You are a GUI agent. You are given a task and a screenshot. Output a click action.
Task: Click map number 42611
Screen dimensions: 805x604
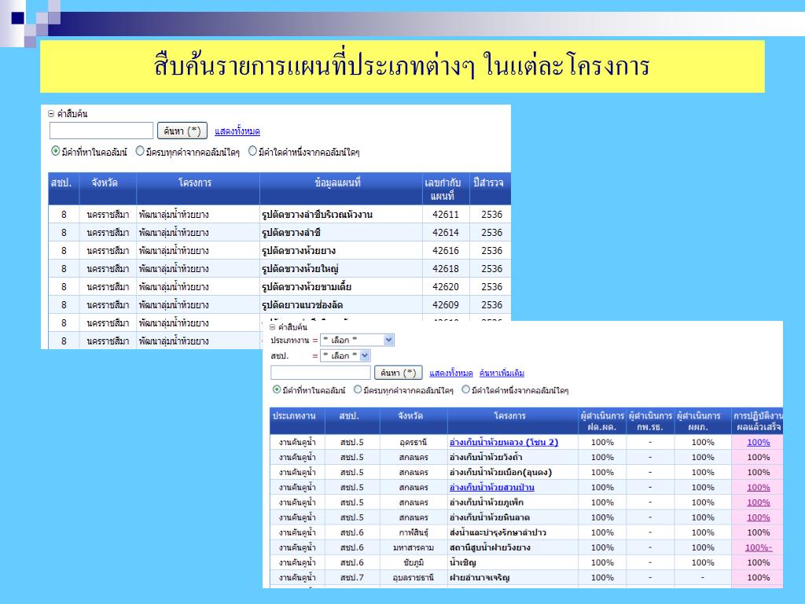click(446, 215)
